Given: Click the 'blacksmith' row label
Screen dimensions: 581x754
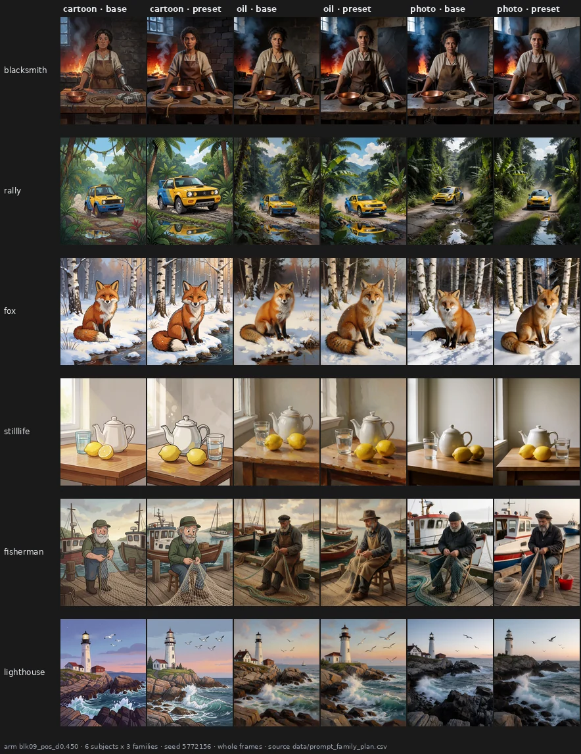Looking at the screenshot, I should (26, 70).
